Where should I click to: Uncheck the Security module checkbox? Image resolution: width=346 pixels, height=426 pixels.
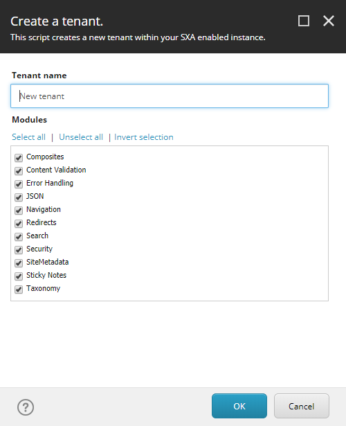19,249
